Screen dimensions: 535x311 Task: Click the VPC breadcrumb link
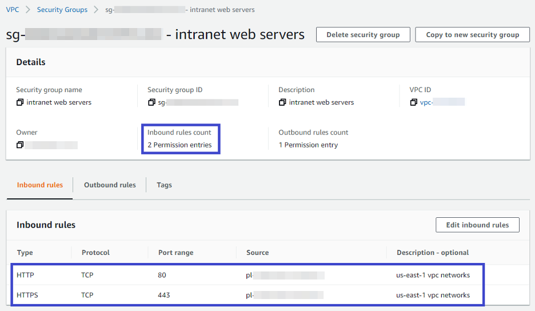coord(13,10)
